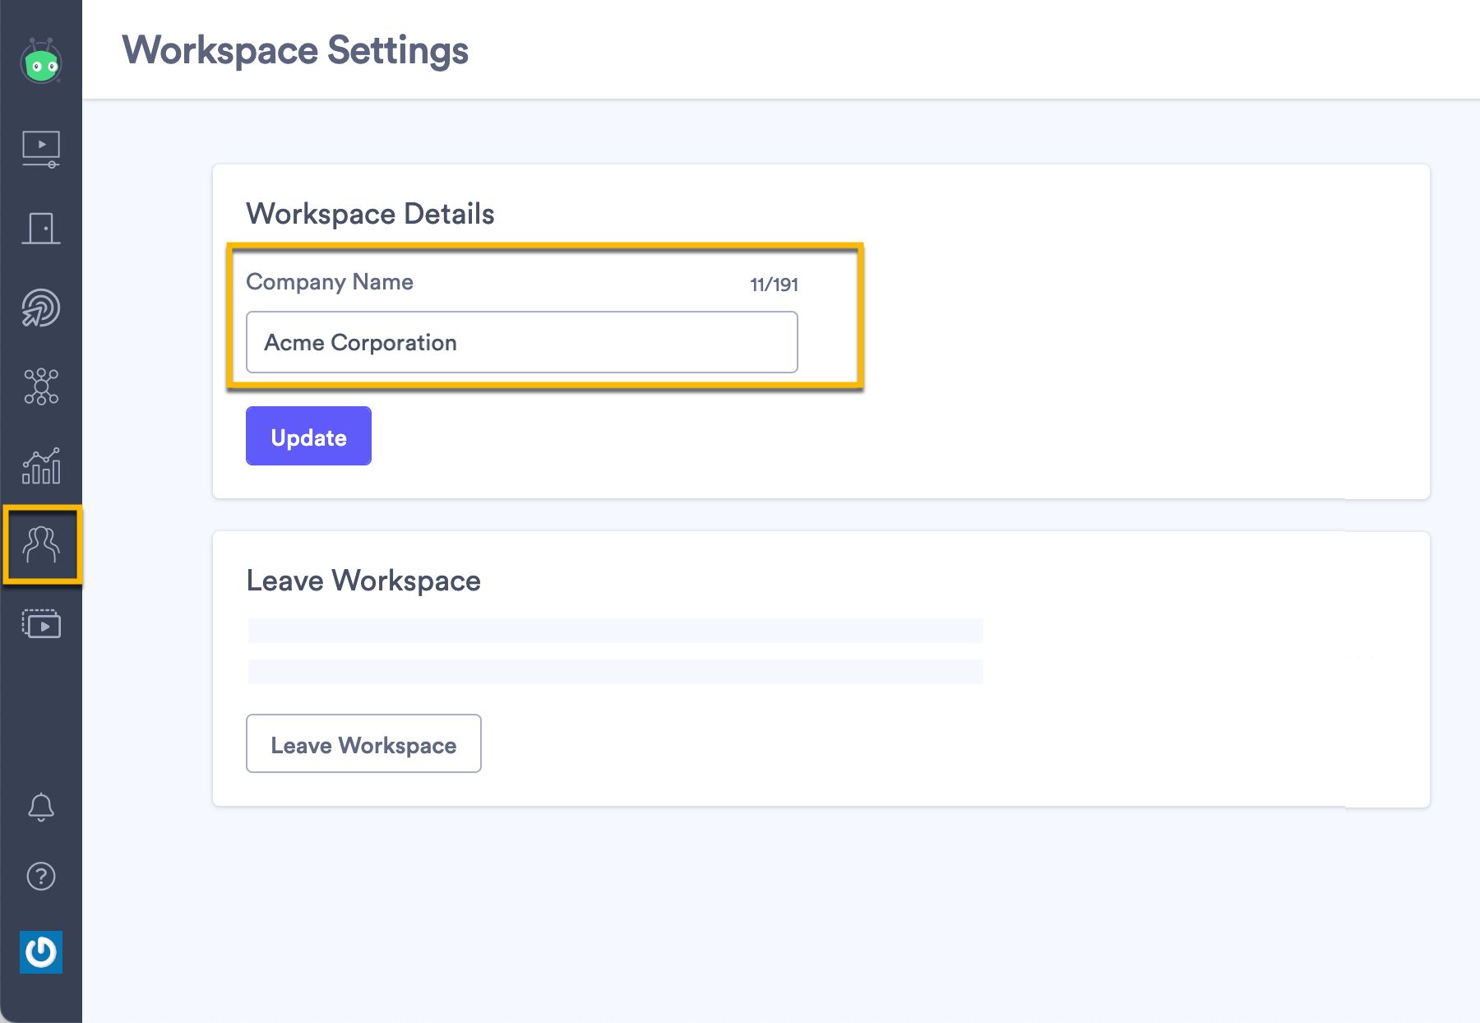This screenshot has height=1023, width=1480.
Task: Open notifications via bell icon
Action: pyautogui.click(x=41, y=807)
